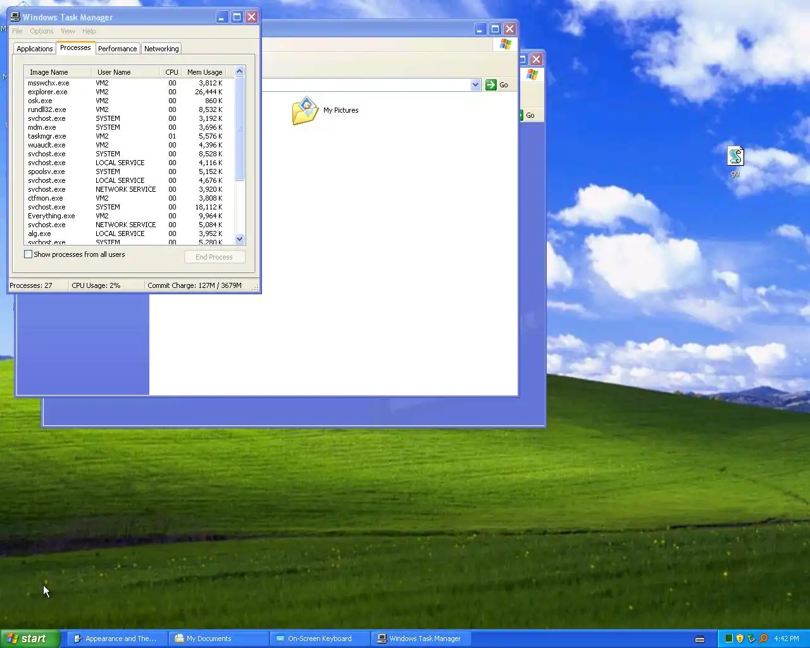Open the Everything search tray icon
This screenshot has height=648, width=810.
coord(763,639)
